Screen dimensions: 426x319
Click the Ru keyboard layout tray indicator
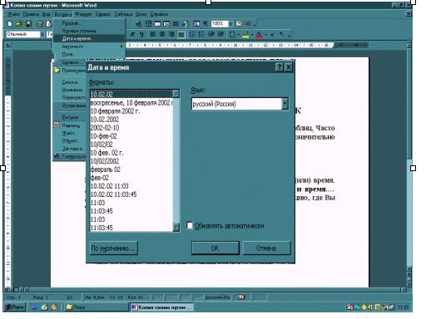tap(357, 307)
